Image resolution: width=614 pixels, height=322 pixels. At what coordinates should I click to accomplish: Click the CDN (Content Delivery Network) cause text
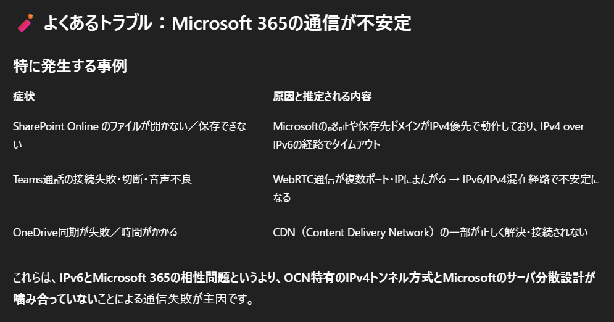pos(430,232)
